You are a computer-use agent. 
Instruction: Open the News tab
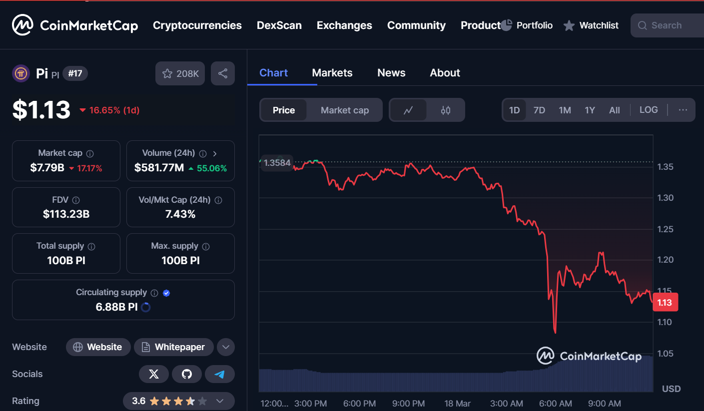391,72
